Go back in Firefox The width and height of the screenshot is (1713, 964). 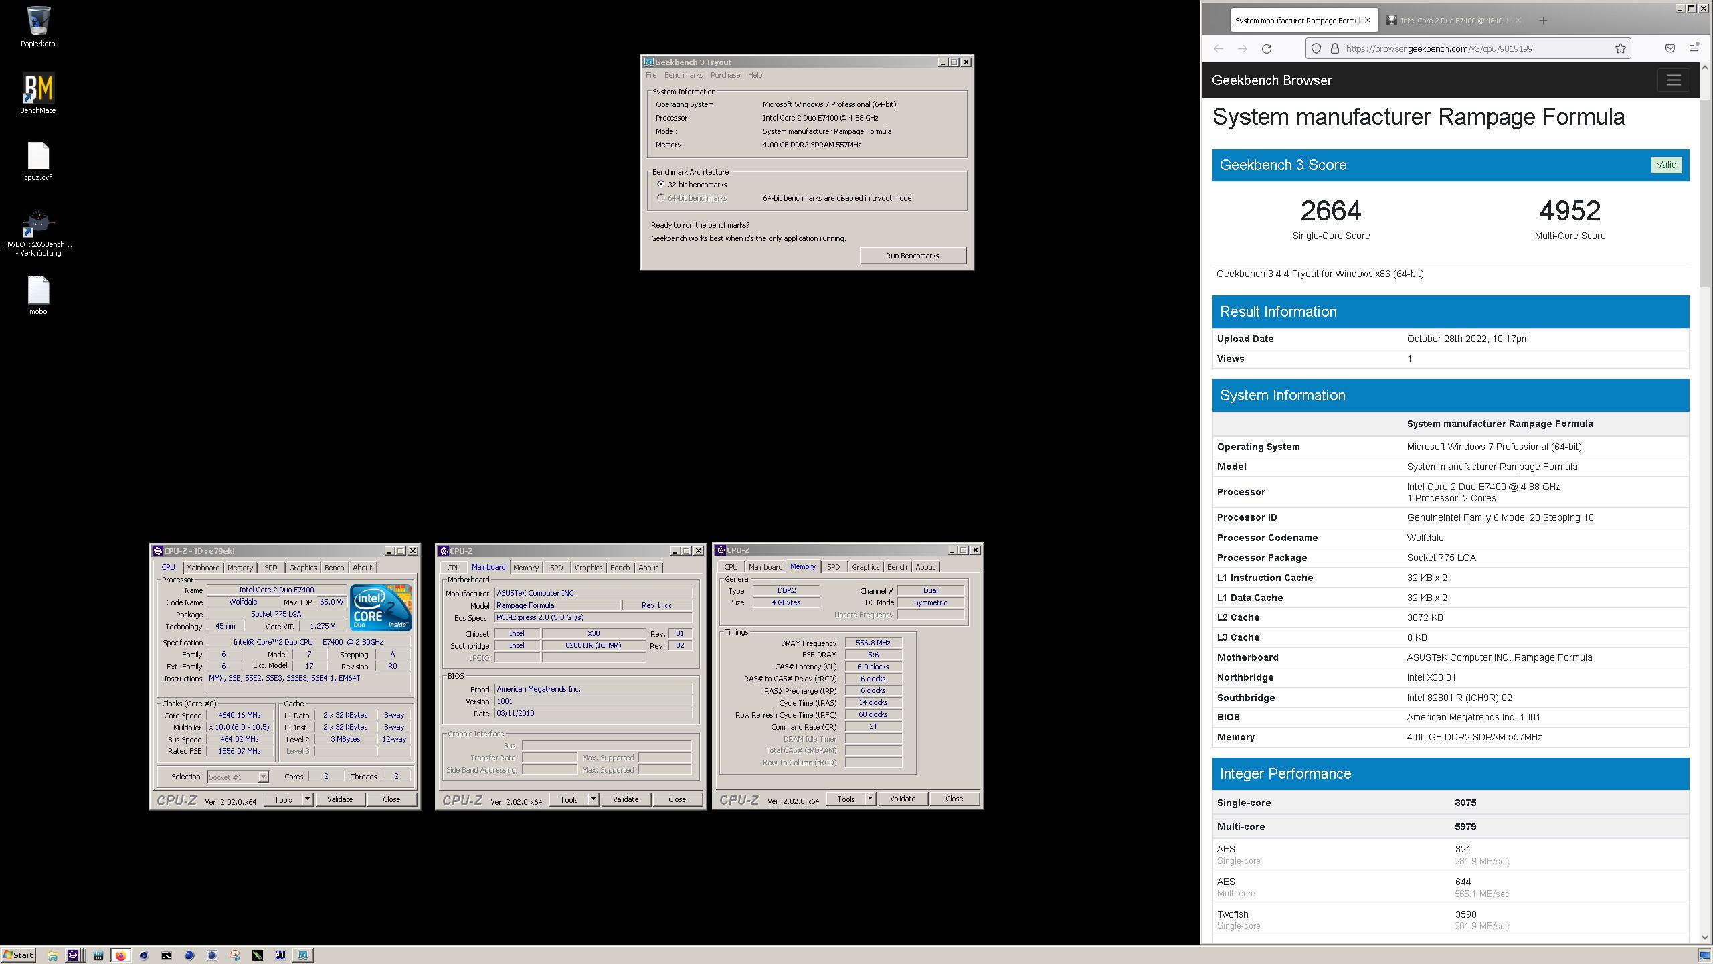(1218, 48)
